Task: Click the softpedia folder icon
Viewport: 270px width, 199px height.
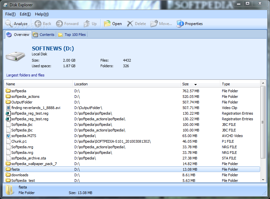Action: (x=8, y=91)
